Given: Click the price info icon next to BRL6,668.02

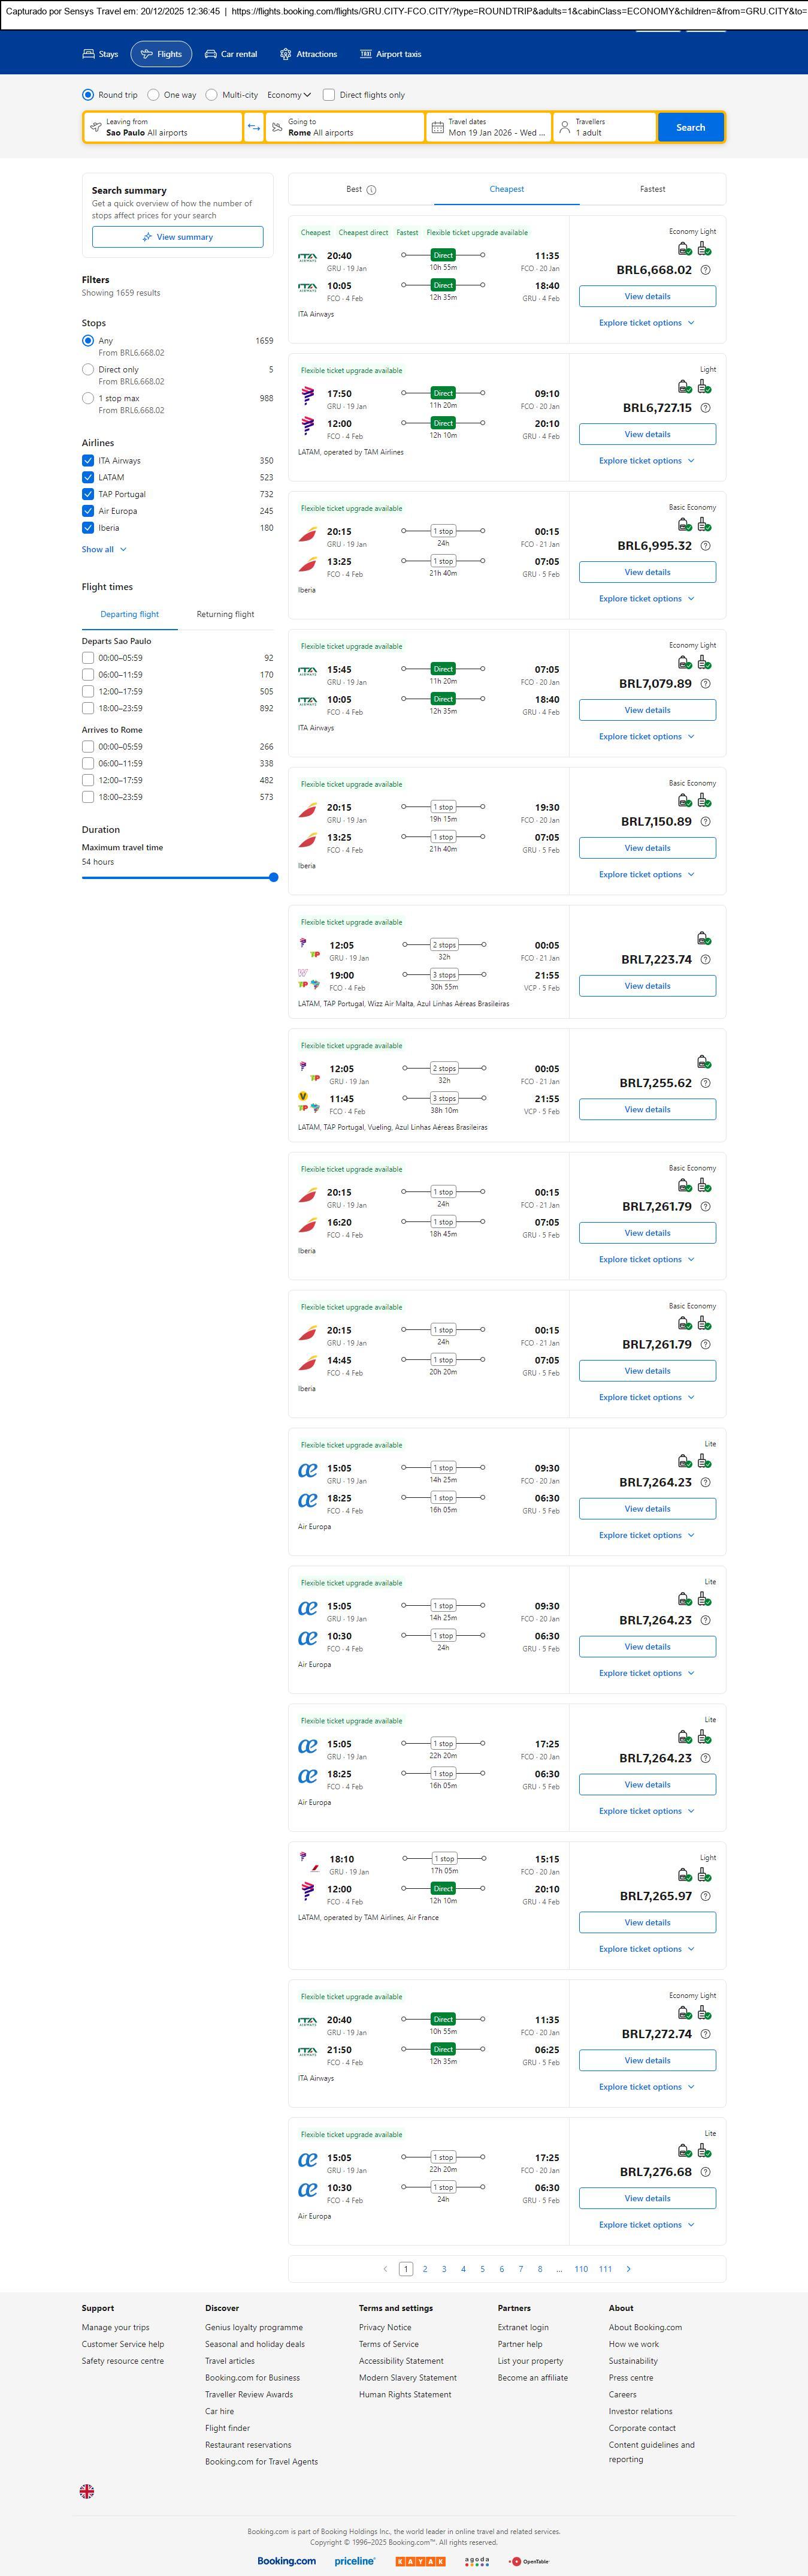Looking at the screenshot, I should click(x=705, y=270).
